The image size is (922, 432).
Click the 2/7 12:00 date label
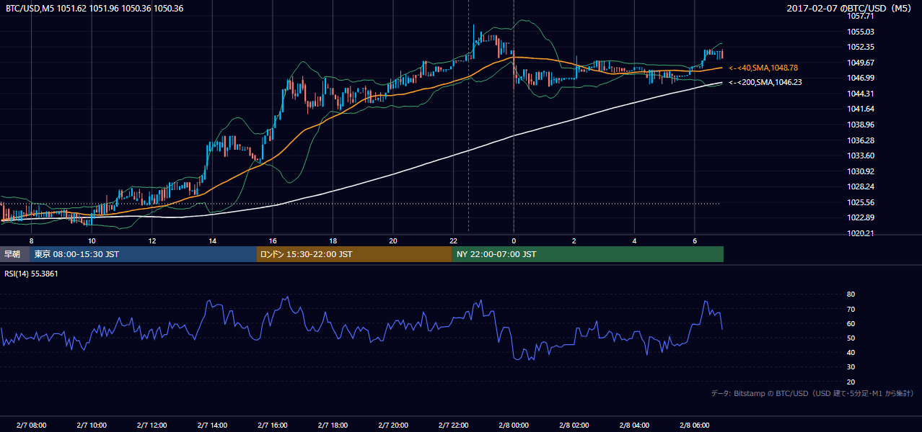pos(152,425)
